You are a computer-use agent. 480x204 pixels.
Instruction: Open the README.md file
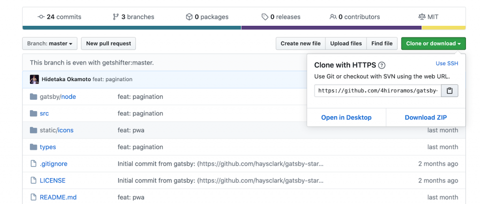58,197
